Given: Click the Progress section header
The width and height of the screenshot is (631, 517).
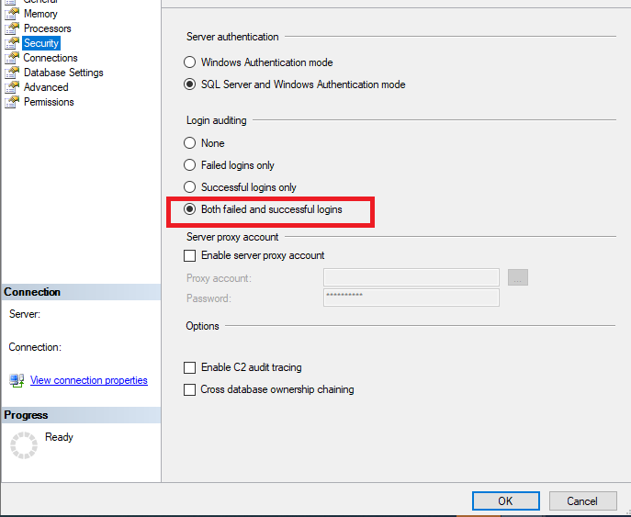Looking at the screenshot, I should coord(81,415).
